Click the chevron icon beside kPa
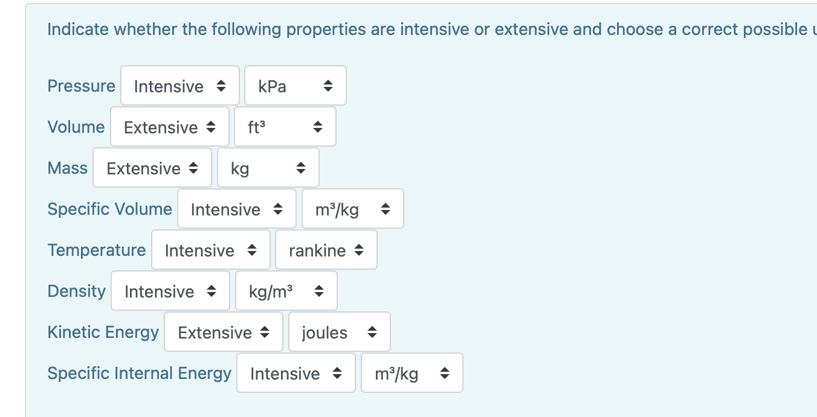 click(x=328, y=85)
